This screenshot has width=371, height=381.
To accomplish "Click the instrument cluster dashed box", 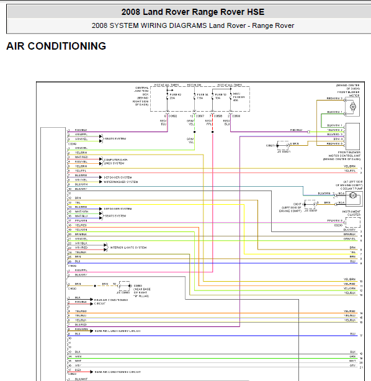I will tap(353, 222).
